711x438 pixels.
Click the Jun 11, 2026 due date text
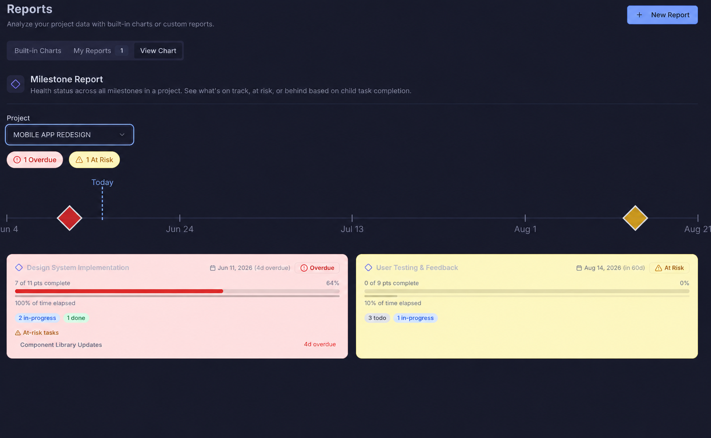tap(235, 268)
